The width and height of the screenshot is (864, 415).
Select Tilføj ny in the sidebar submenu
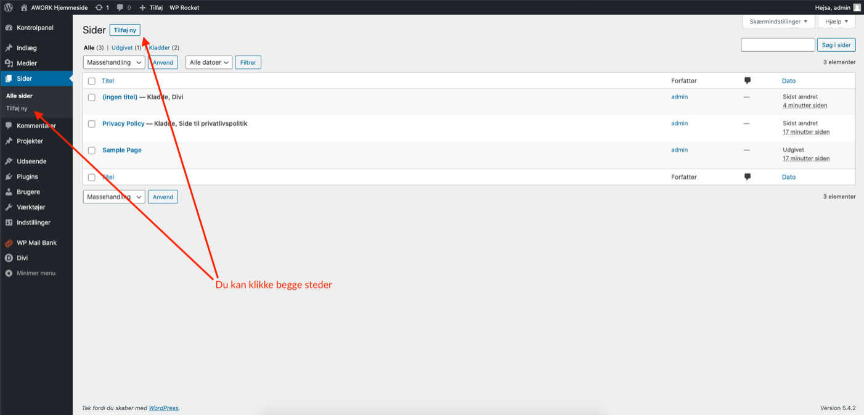point(17,109)
